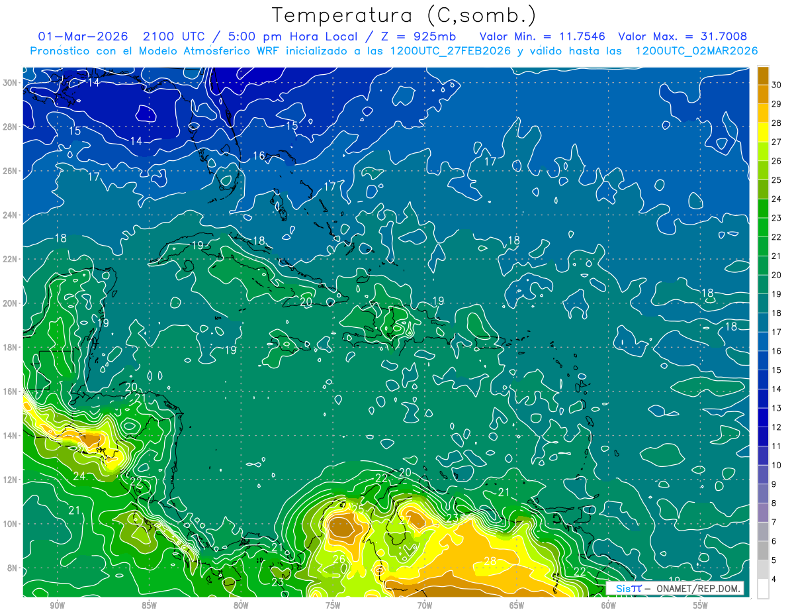Image resolution: width=794 pixels, height=614 pixels.
Task: Pick the purple swatch between 7 and 8
Action: (x=763, y=513)
